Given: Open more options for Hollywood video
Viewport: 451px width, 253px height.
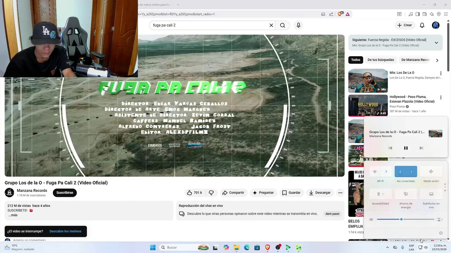Looking at the screenshot, I should (440, 97).
